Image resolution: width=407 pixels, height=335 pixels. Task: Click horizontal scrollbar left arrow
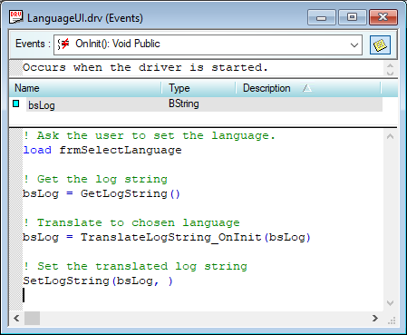click(16, 319)
